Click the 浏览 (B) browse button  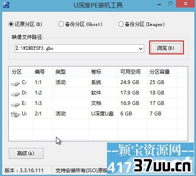(166, 48)
